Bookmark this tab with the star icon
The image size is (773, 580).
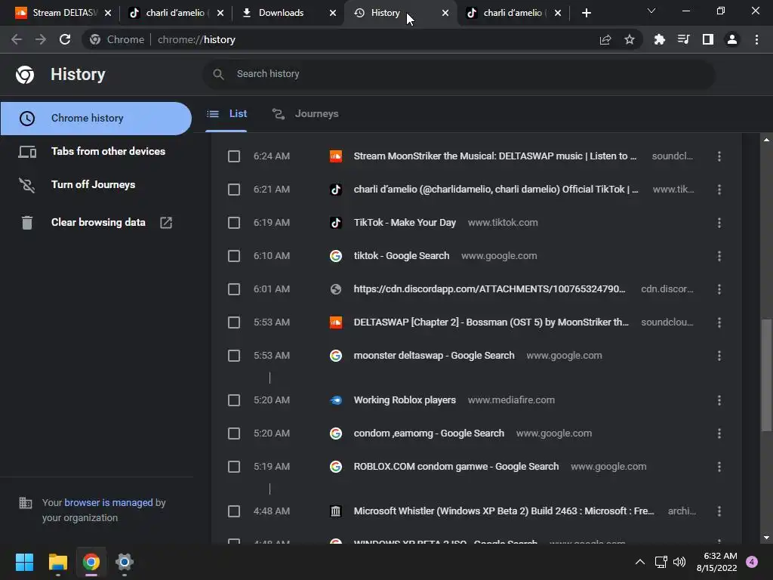pos(630,39)
